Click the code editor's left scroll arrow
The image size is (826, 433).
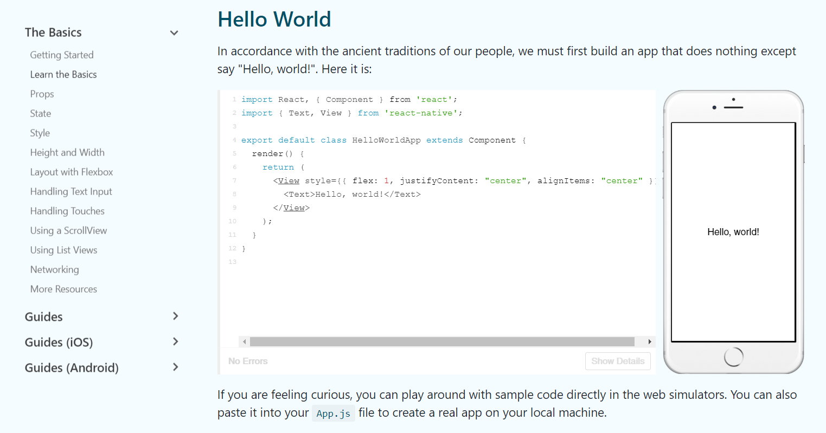tap(245, 342)
